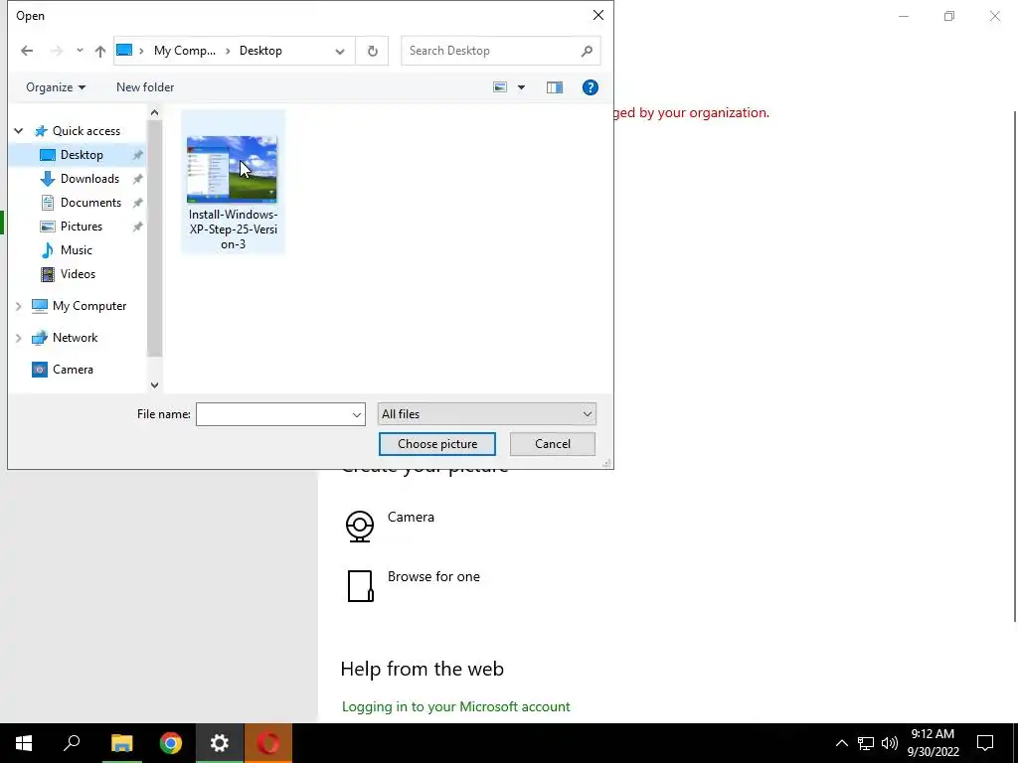This screenshot has width=1018, height=763.
Task: Open dialog Help
Action: point(591,87)
